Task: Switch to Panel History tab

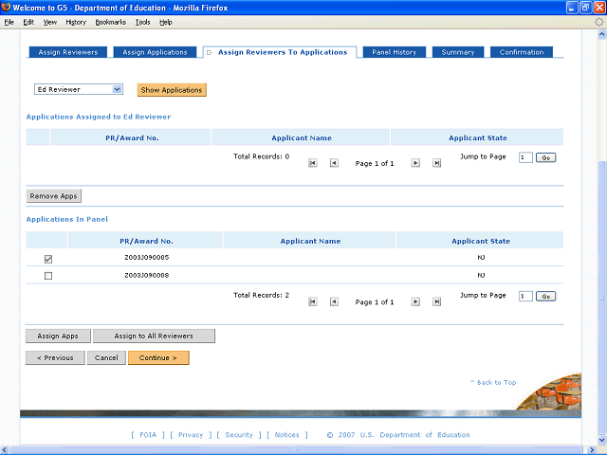Action: pos(395,52)
